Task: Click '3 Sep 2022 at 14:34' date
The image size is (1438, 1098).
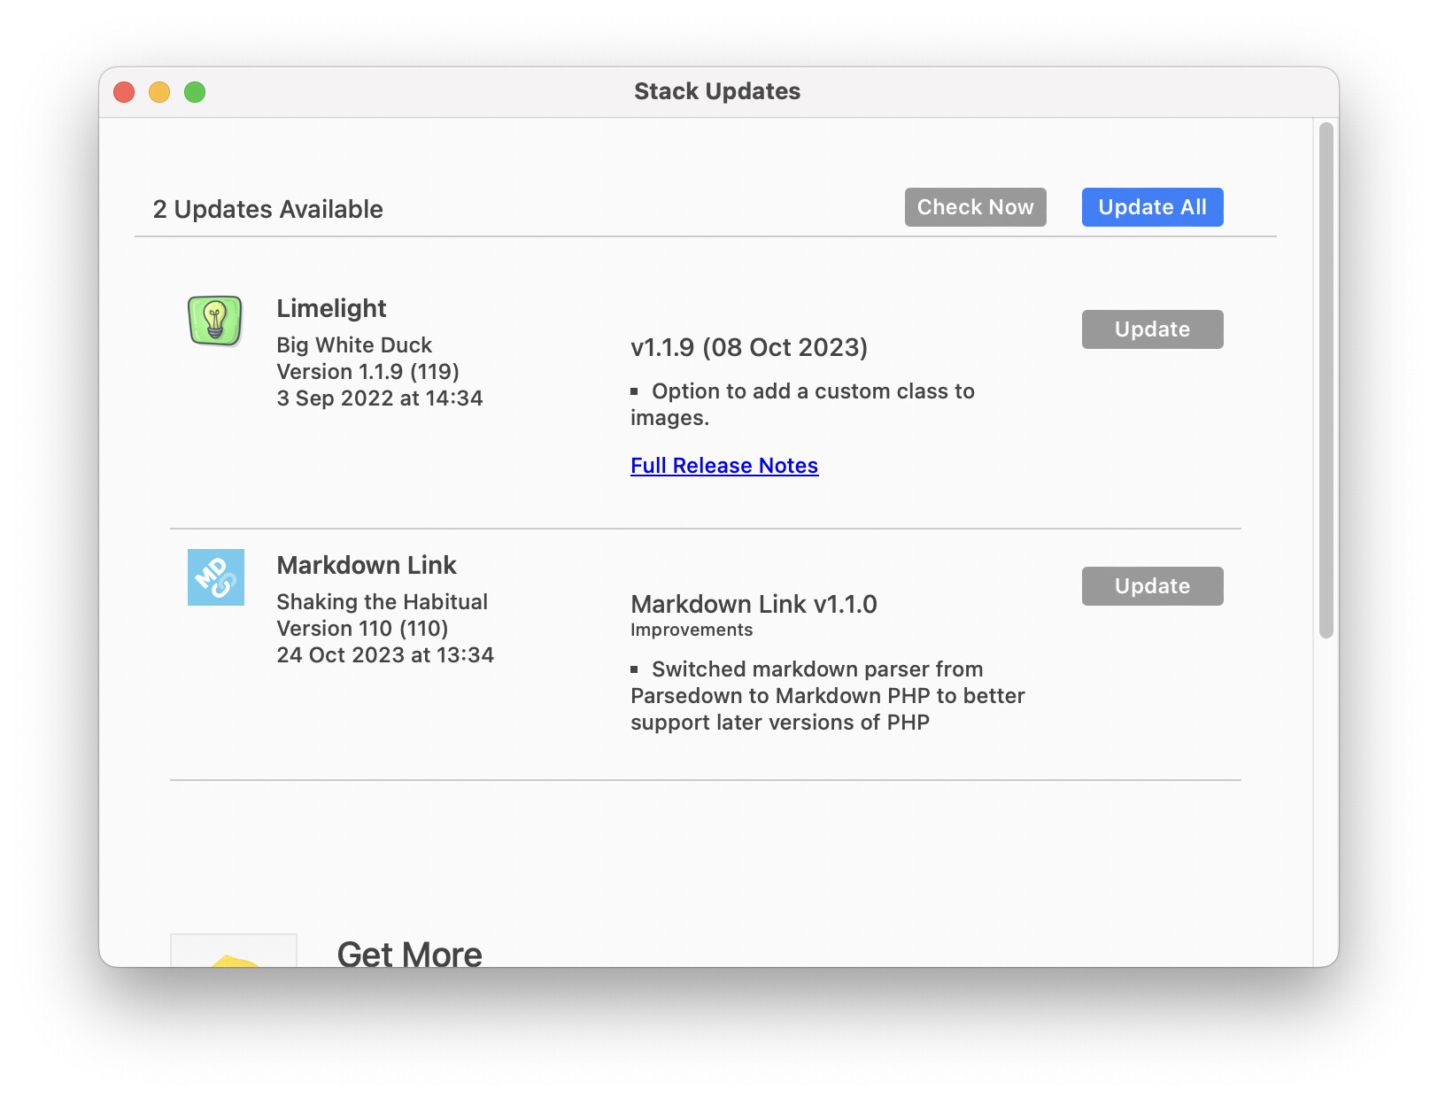Action: click(380, 398)
